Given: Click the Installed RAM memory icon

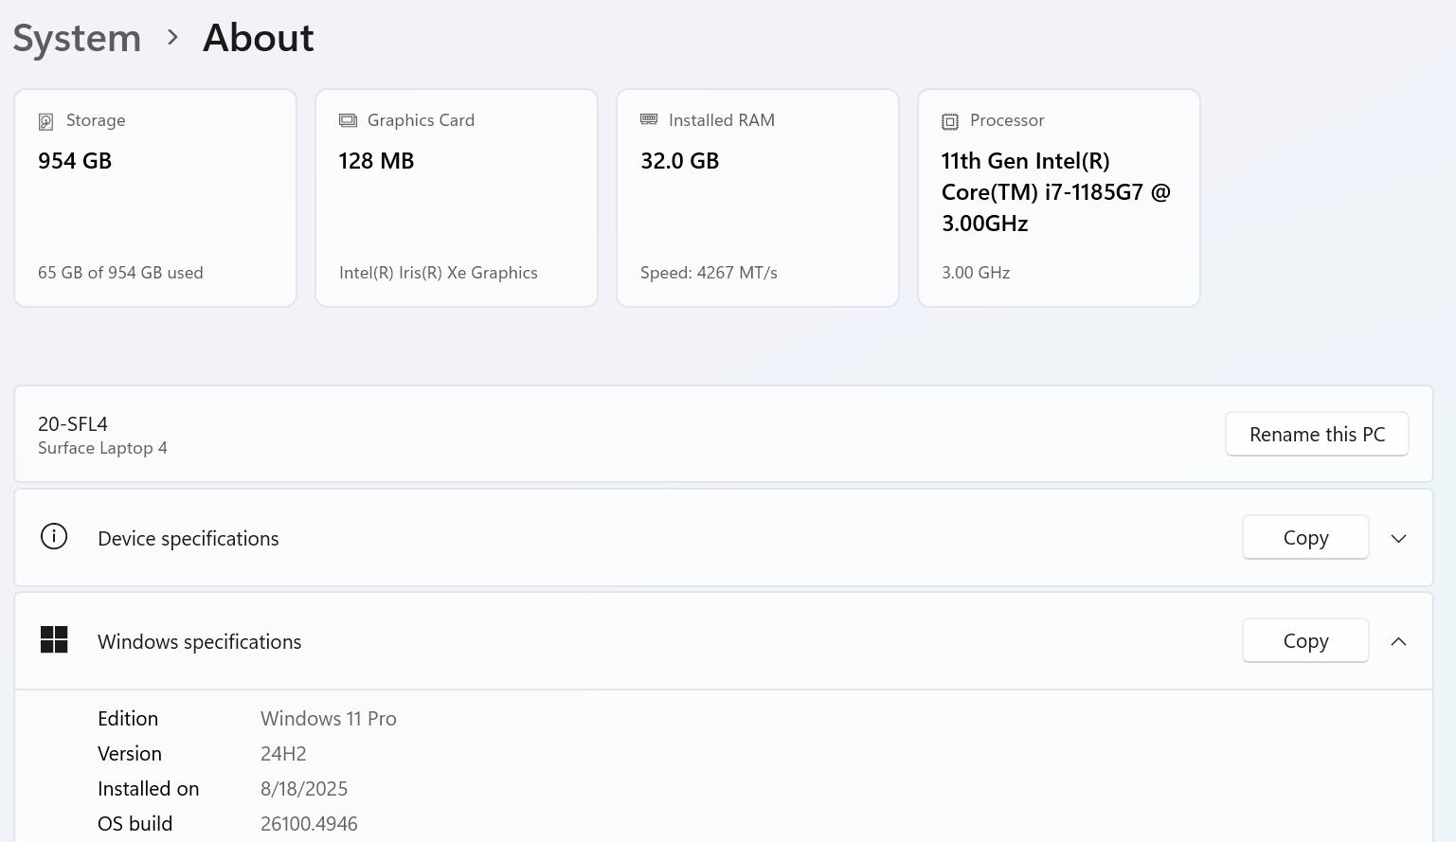Looking at the screenshot, I should pyautogui.click(x=649, y=119).
